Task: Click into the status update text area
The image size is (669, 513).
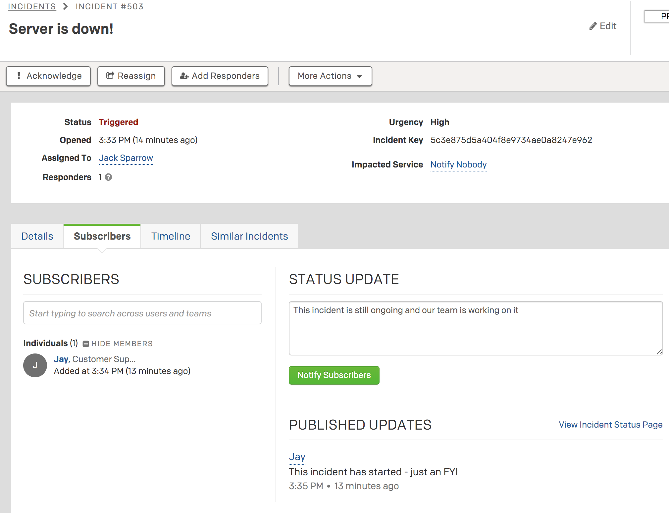Action: pos(476,328)
